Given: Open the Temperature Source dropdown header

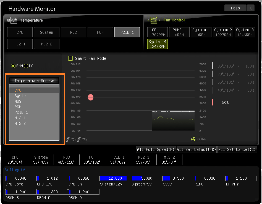Looking at the screenshot, I should pyautogui.click(x=34, y=81).
